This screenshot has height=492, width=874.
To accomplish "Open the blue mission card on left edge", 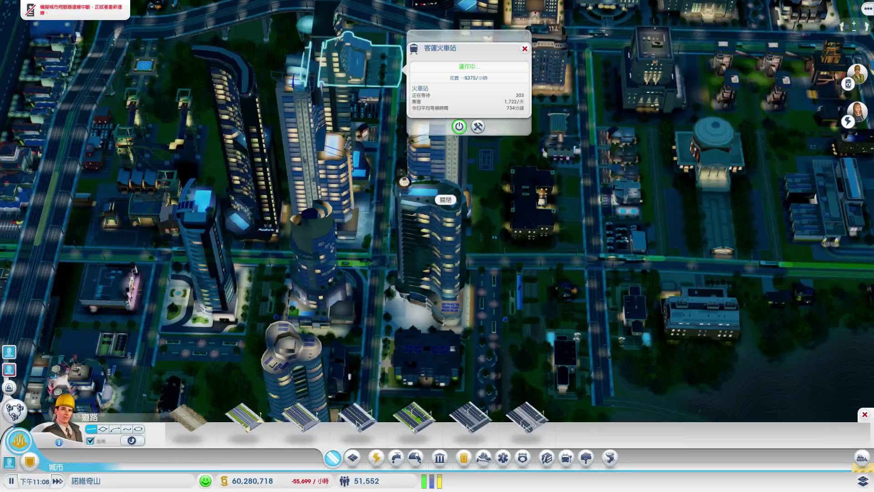I will click(x=9, y=352).
